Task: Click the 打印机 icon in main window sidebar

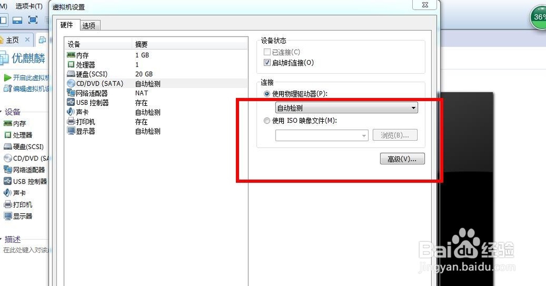Action: pos(8,204)
